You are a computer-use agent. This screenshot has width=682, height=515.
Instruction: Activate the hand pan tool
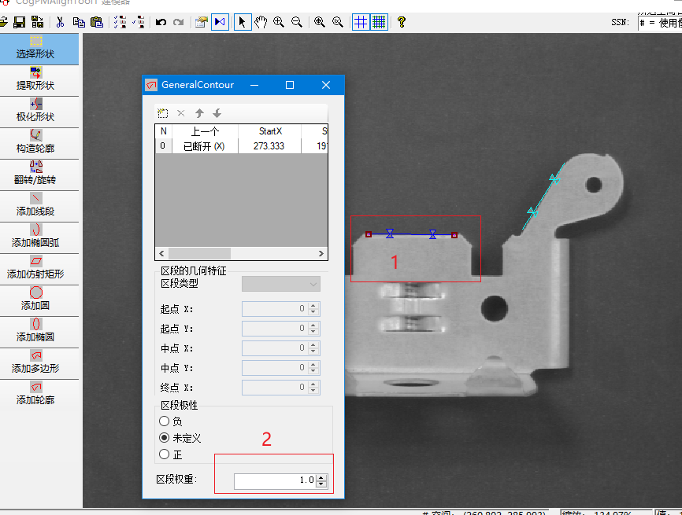[260, 22]
